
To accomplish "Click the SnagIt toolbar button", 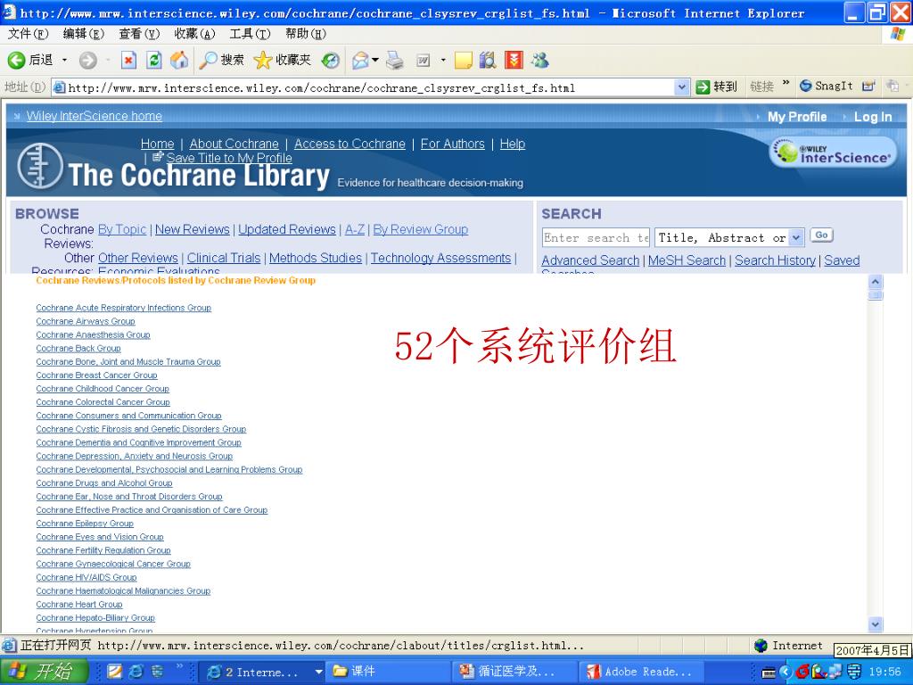I will (827, 87).
